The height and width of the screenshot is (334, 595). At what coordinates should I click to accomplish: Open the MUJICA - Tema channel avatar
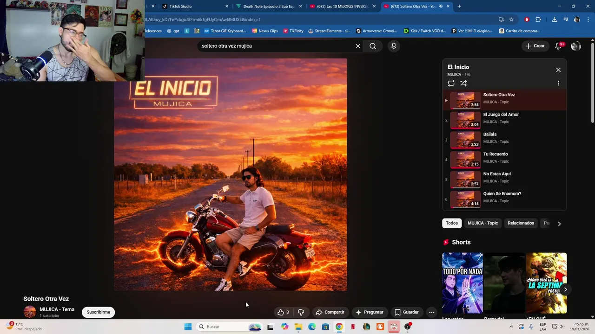30,312
